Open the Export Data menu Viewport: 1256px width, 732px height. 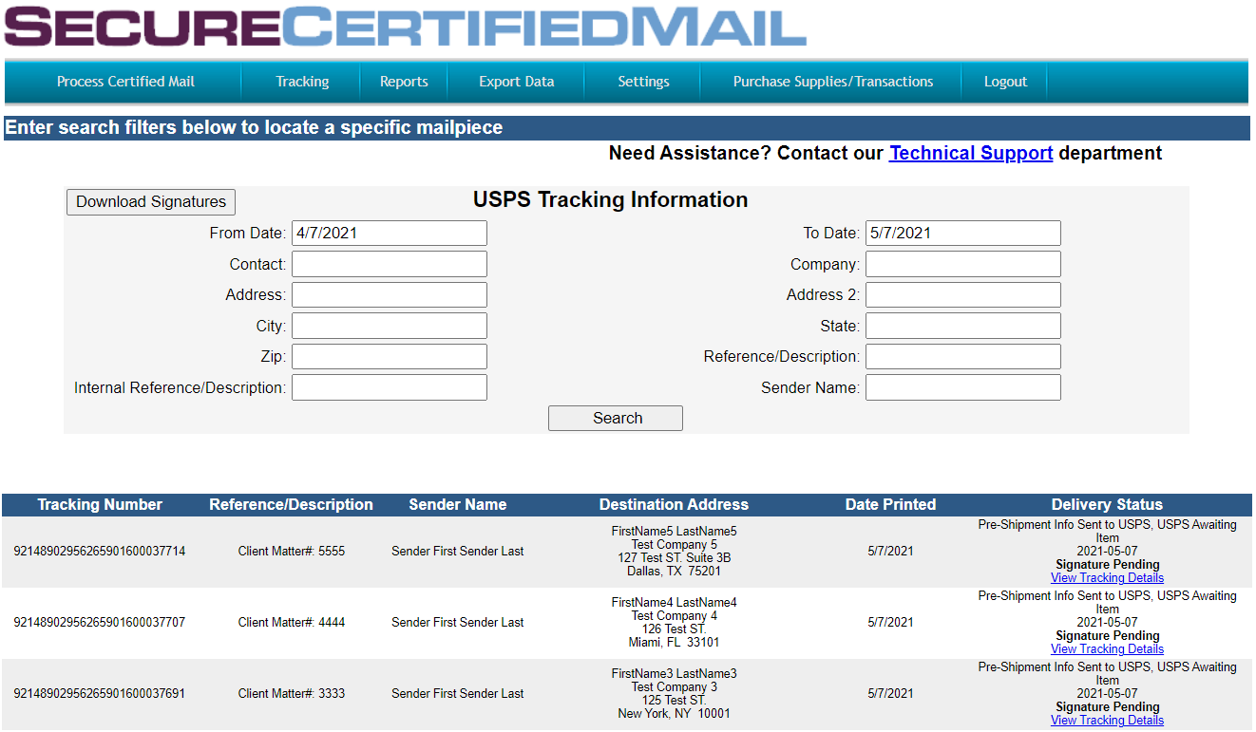[x=516, y=82]
